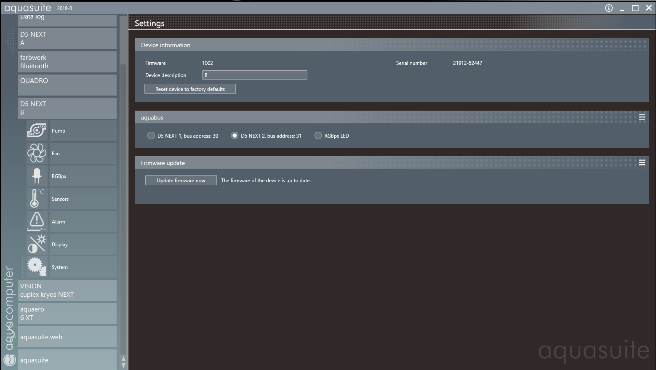
Task: Open the info icon in the title bar
Action: tap(608, 8)
